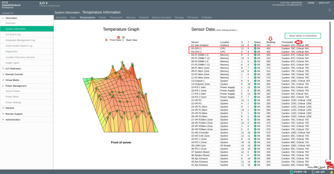Switch to the Memory tab
This screenshot has height=174, width=334.
coord(131,18)
